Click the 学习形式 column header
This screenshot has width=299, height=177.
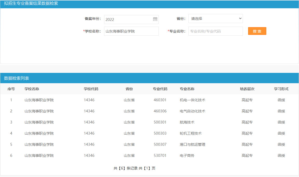pyautogui.click(x=281, y=89)
